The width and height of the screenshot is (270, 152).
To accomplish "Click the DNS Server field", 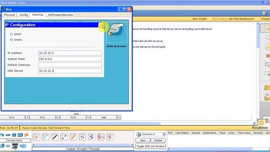I will point(70,71).
